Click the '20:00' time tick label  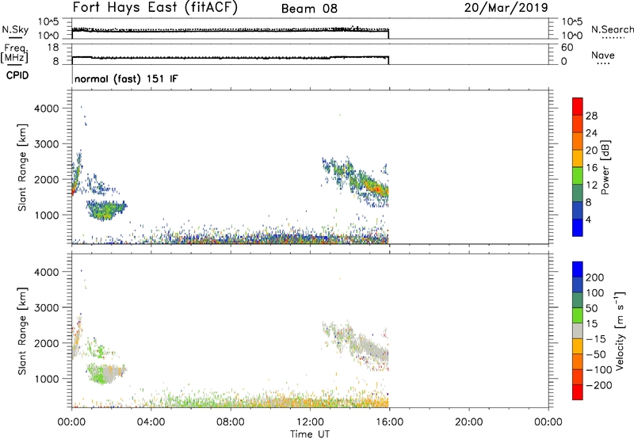pos(469,422)
